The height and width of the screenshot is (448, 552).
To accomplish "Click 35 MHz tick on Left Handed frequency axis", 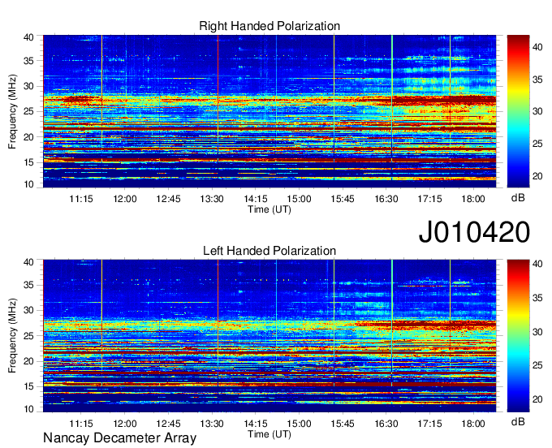I will [29, 286].
